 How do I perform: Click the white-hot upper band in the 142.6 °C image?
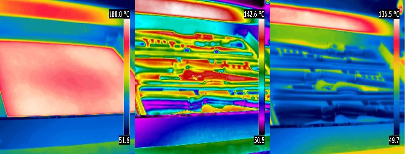click(x=186, y=9)
